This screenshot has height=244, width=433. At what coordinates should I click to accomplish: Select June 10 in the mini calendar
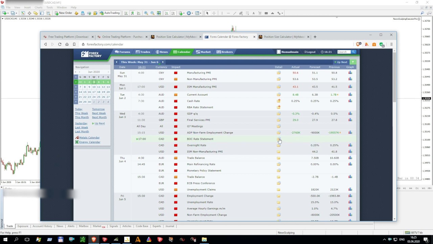tap(94, 87)
